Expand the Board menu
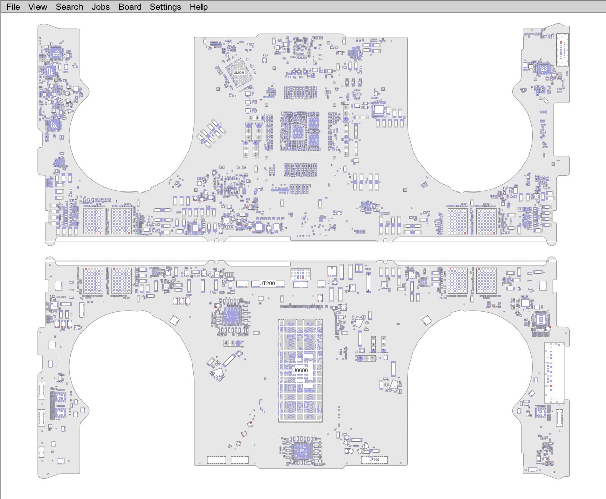The height and width of the screenshot is (499, 606). click(130, 7)
